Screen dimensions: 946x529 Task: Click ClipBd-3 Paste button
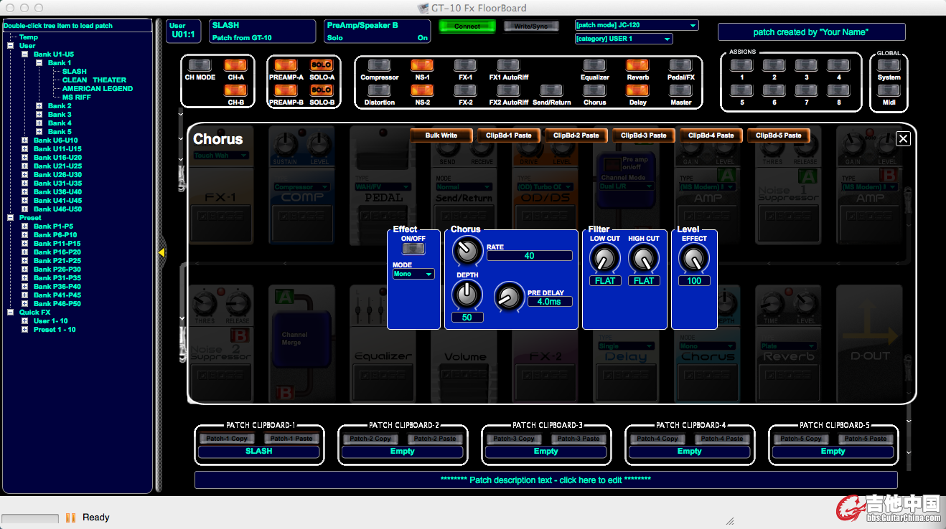[x=644, y=135]
